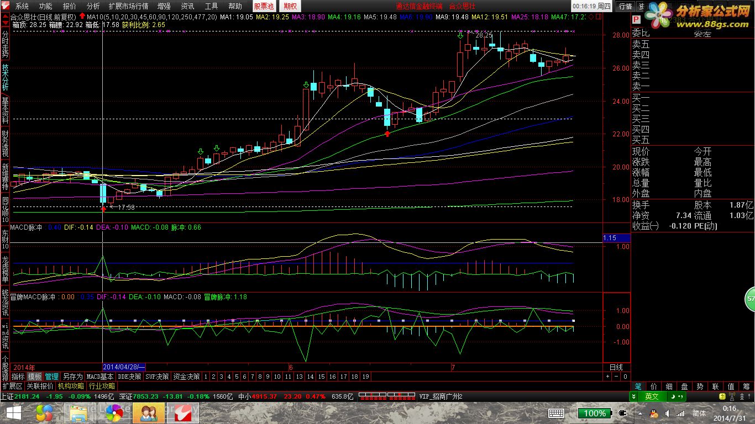Select the 指标 tab
The width and height of the screenshot is (755, 424).
point(18,377)
